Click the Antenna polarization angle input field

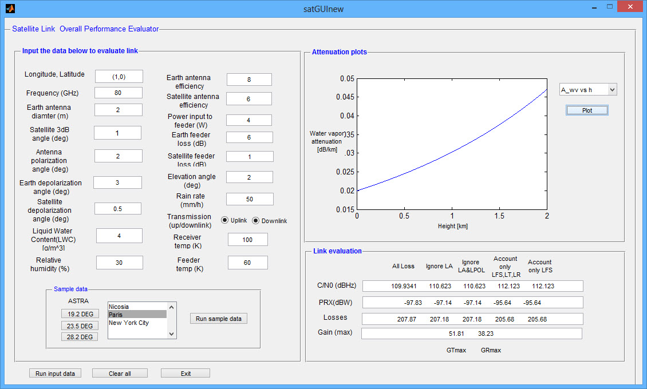pyautogui.click(x=119, y=156)
